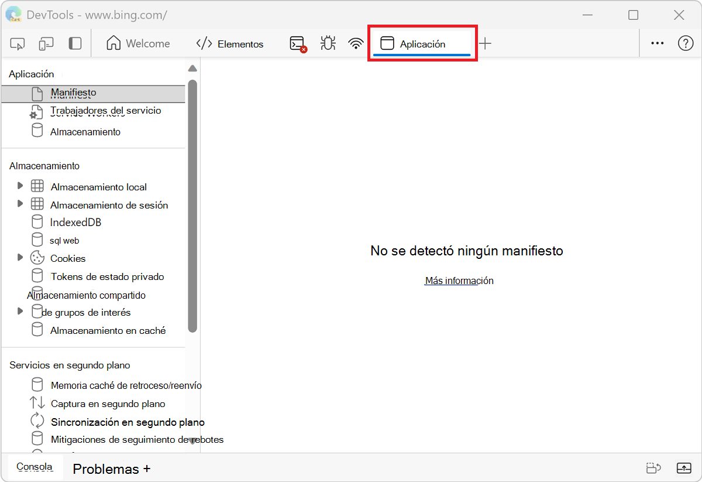
Task: Expand grupos de interés arrow
Action: point(20,311)
